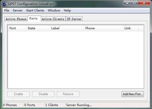
Task: Sort by the Label column header
Action: pyautogui.click(x=67, y=28)
